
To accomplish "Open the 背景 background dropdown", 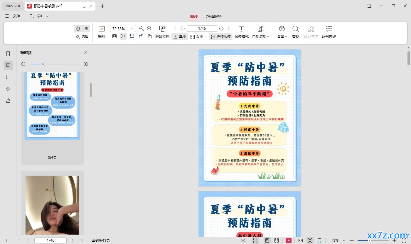I will pyautogui.click(x=282, y=32).
